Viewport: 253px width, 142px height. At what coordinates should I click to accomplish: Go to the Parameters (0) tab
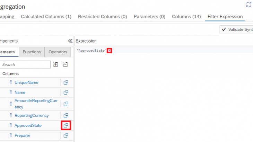coord(149,17)
